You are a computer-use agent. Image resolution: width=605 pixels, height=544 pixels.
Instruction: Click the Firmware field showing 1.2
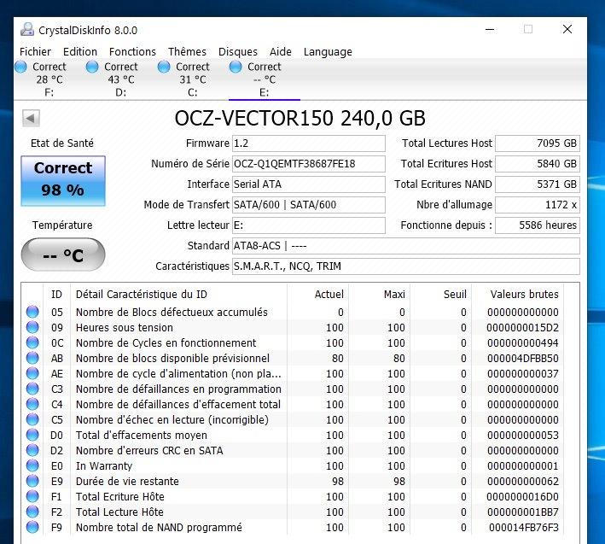click(309, 143)
